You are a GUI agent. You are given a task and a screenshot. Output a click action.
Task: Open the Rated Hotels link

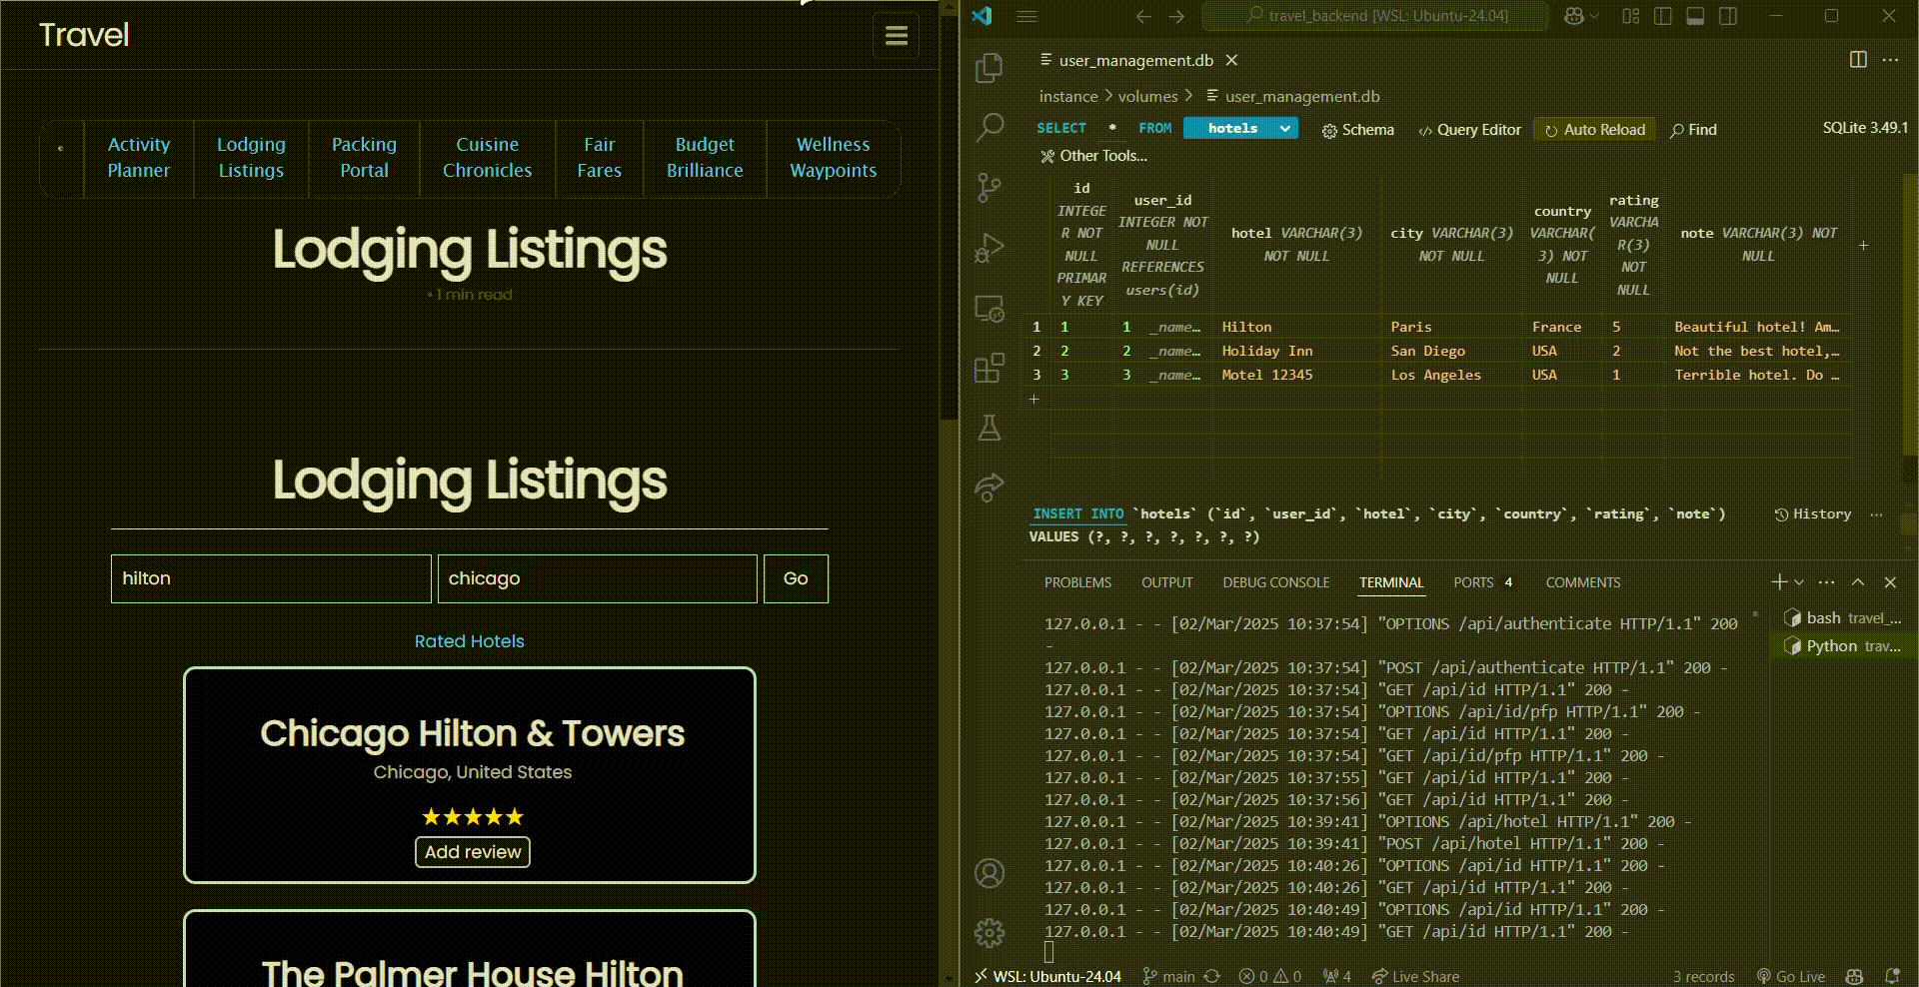tap(469, 641)
